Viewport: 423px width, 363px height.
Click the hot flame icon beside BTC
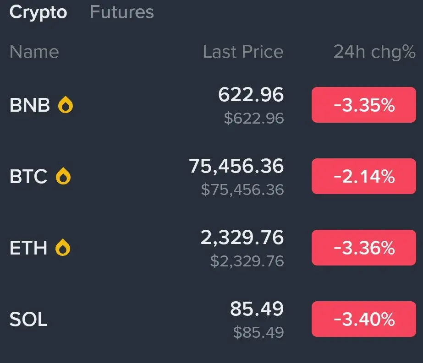pos(63,176)
